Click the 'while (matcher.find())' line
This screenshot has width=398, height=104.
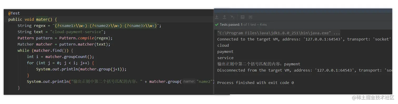(x=45, y=50)
